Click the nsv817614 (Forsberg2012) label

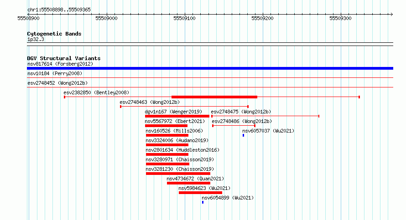tap(60, 64)
